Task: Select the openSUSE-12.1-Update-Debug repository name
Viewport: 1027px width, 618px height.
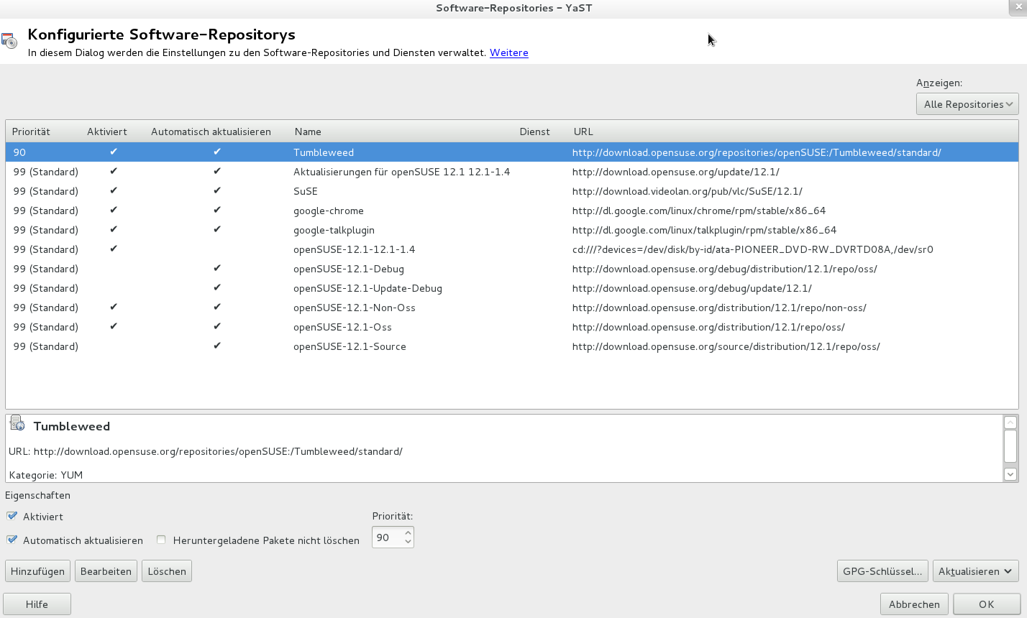Action: (368, 288)
